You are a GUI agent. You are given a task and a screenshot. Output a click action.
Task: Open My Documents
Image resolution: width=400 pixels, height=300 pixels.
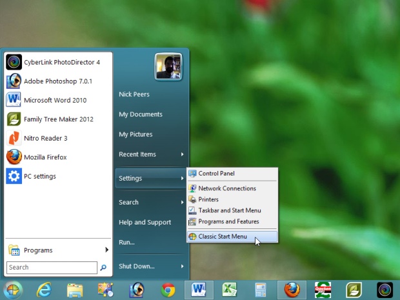(x=141, y=114)
